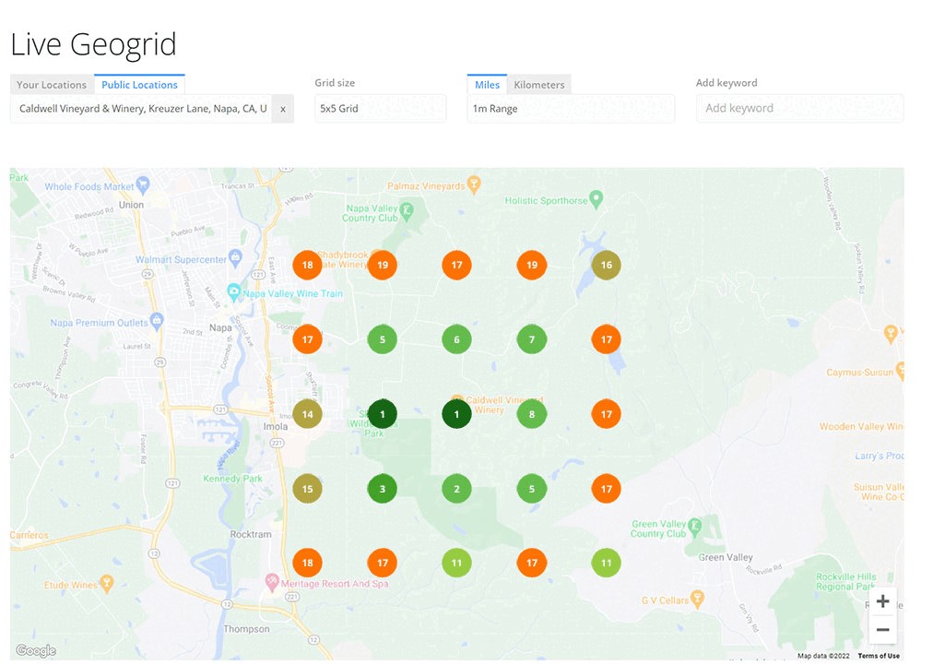Open the Caldwell Vineyard location selector
933x665 pixels.
coord(142,109)
